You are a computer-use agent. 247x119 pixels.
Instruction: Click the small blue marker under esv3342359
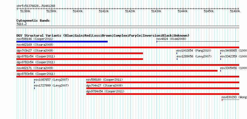221,59
